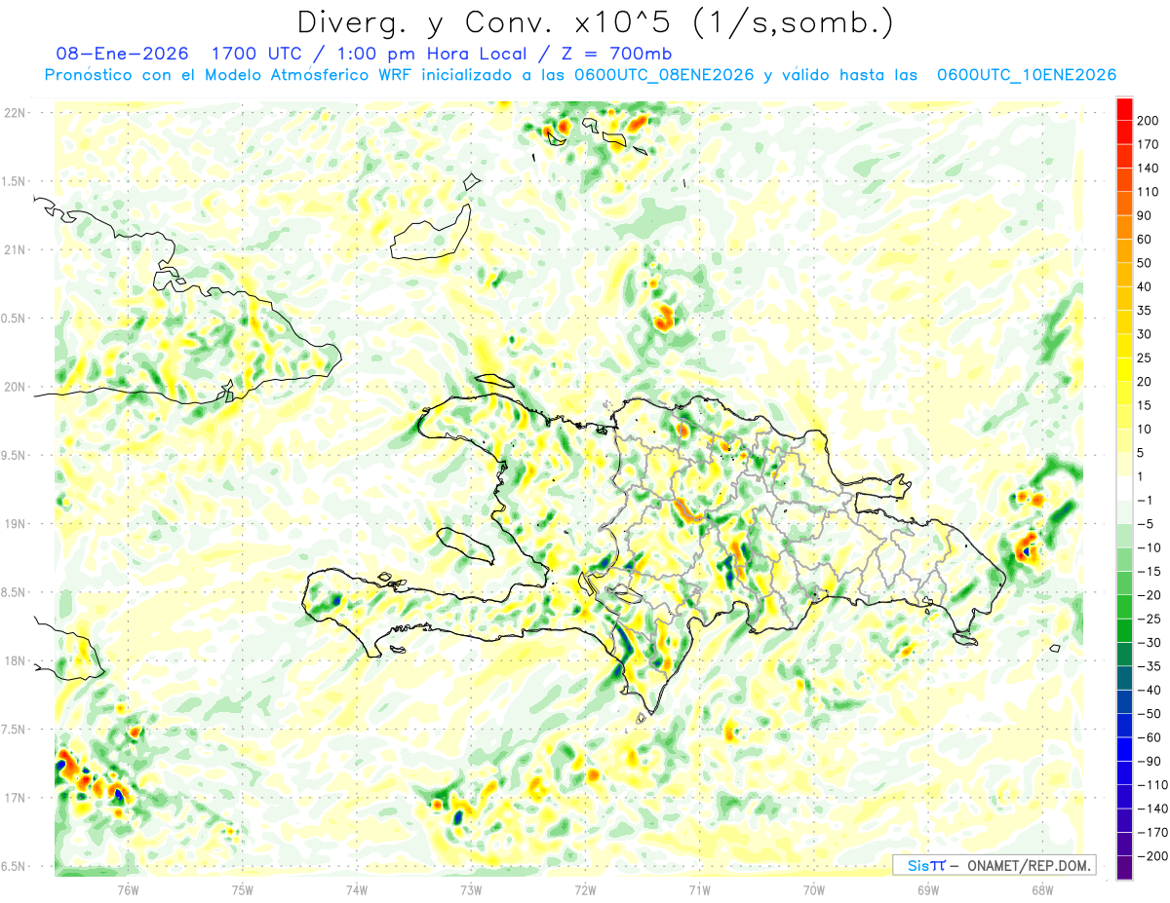Click the '76W' longitude label
Screen dimensions: 1170x903
click(128, 890)
